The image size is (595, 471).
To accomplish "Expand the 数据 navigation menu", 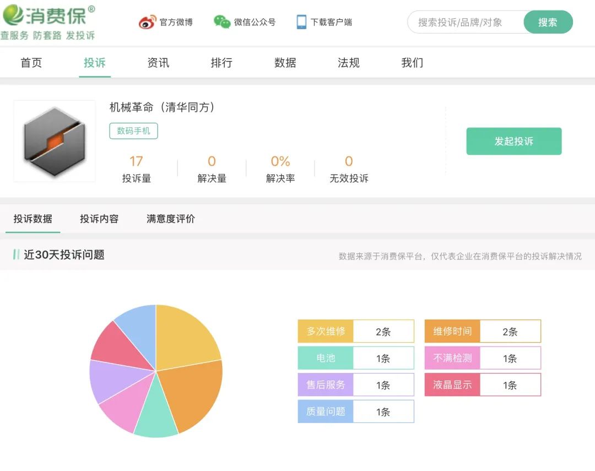I will coord(284,63).
